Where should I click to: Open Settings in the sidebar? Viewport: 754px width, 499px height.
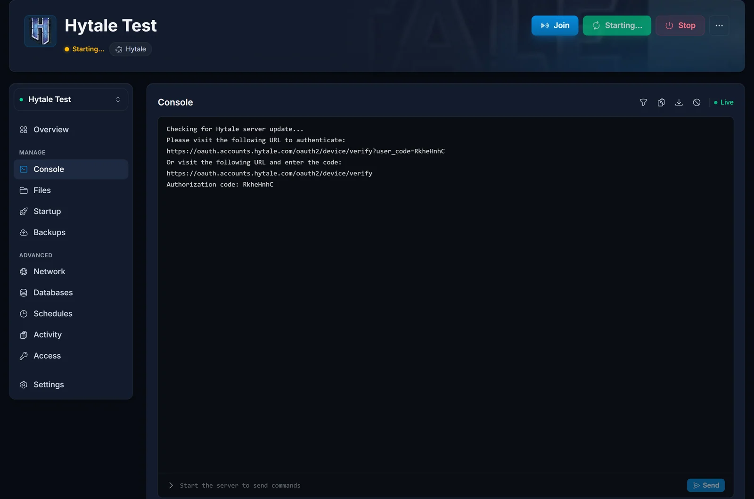[x=71, y=384]
